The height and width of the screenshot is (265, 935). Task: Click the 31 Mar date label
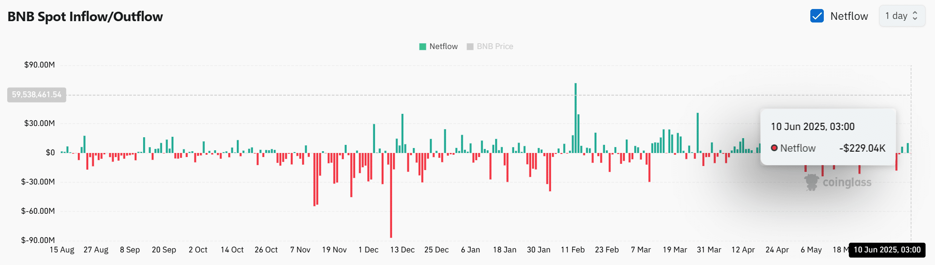709,250
